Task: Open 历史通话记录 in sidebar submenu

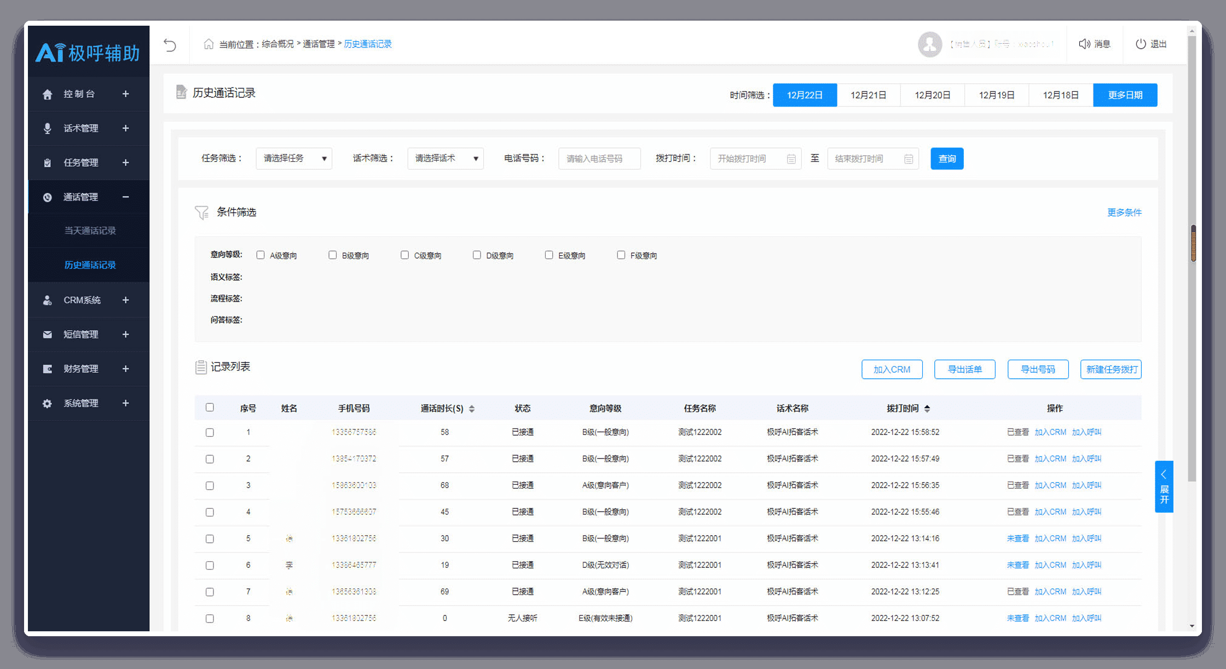Action: [x=90, y=265]
